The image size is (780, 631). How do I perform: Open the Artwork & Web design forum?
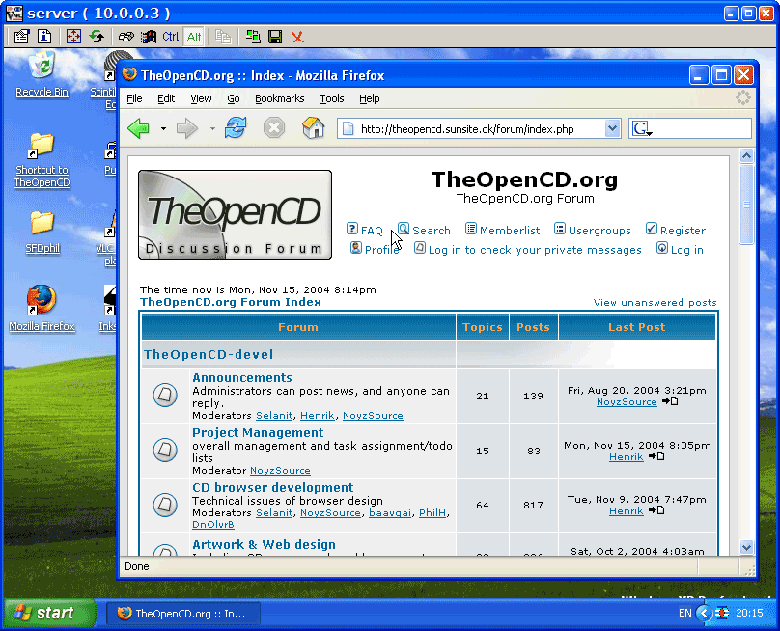[264, 544]
